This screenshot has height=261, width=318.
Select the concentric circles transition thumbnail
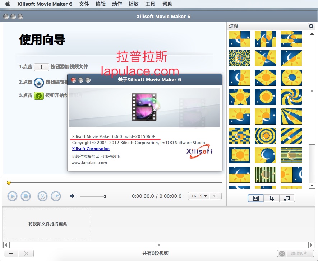[x=265, y=136]
